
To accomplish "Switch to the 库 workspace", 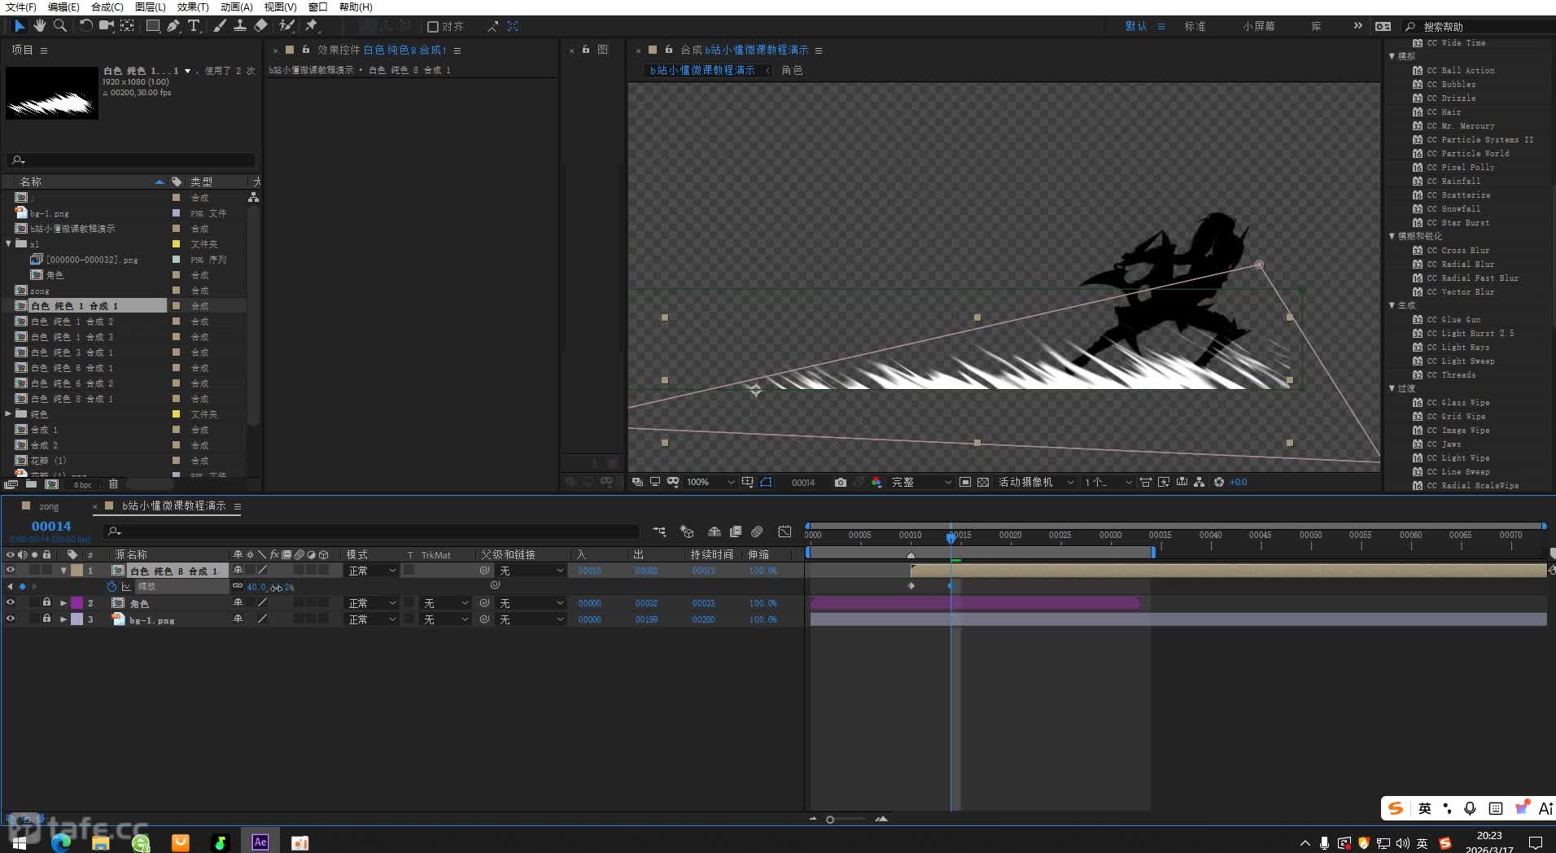I will click(1316, 27).
